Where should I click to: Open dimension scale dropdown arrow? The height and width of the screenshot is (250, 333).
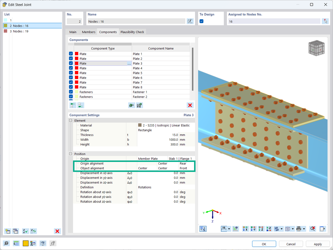click(x=229, y=229)
